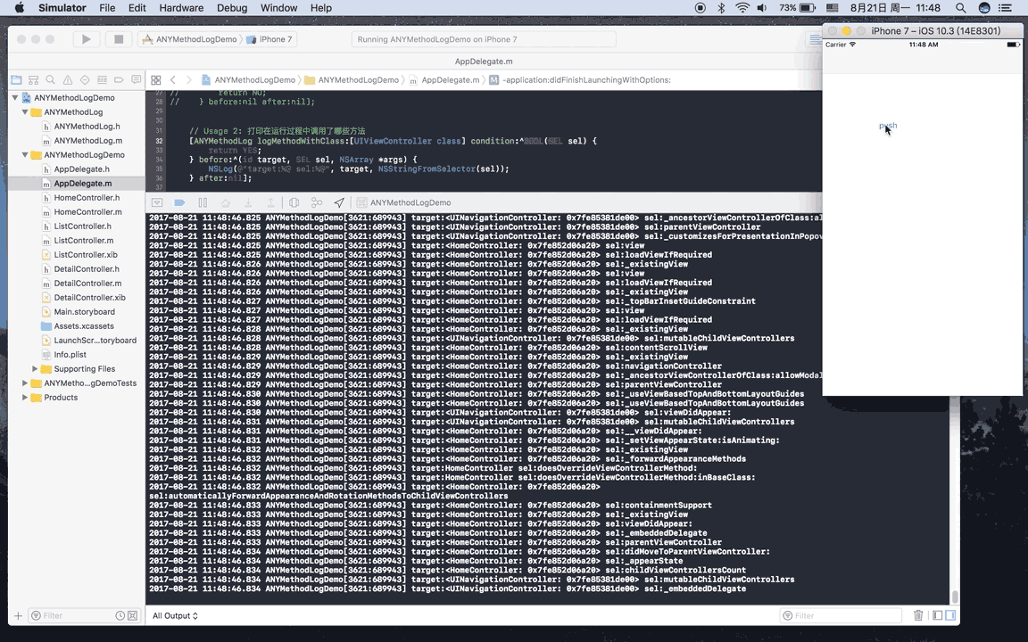The image size is (1028, 642).
Task: Open Wi-Fi status menu
Action: (x=742, y=8)
